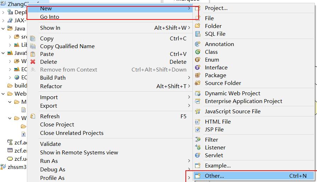Expand the Show In submenu arrow
This screenshot has height=182, width=317.
189,28
